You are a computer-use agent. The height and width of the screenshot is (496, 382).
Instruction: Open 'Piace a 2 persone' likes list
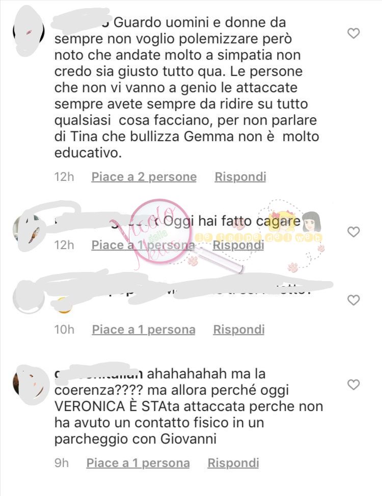coord(144,177)
